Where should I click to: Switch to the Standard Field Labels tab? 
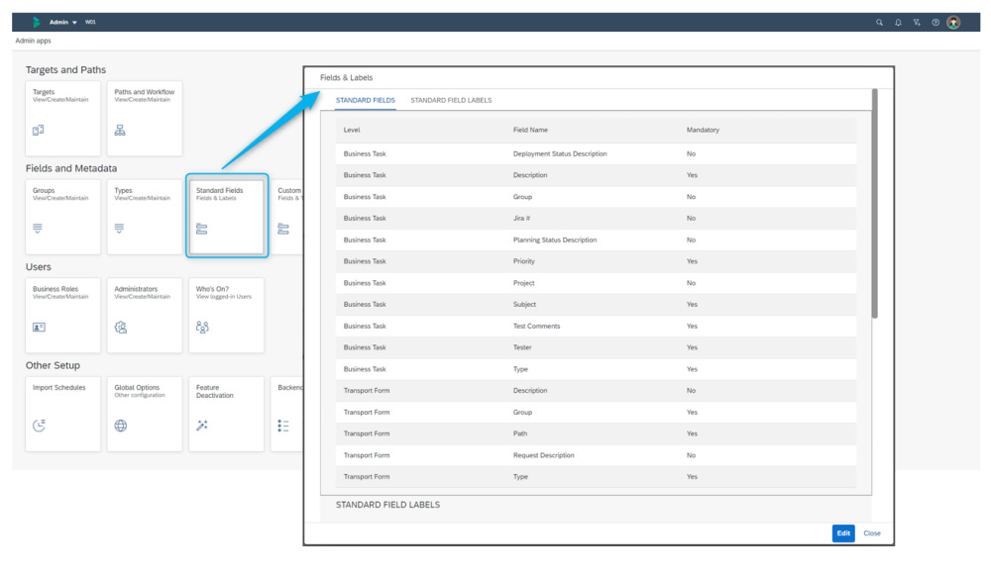pyautogui.click(x=451, y=100)
